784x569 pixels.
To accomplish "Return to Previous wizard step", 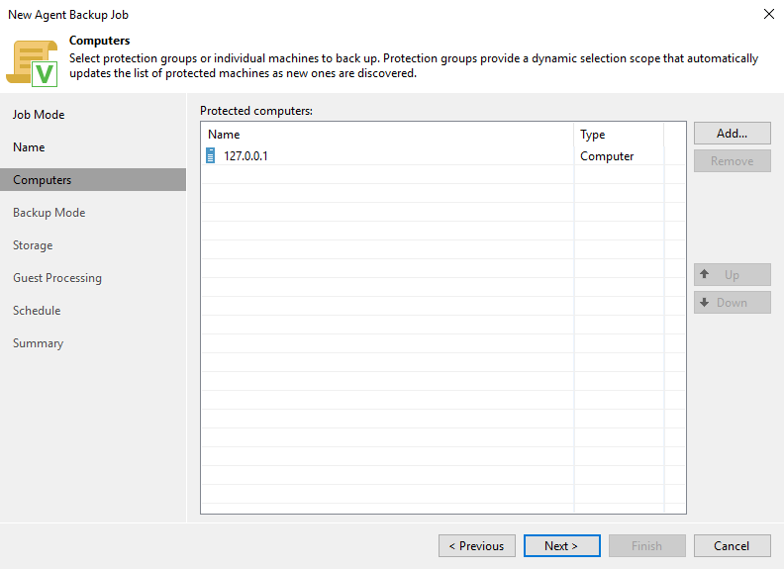I will pos(476,545).
